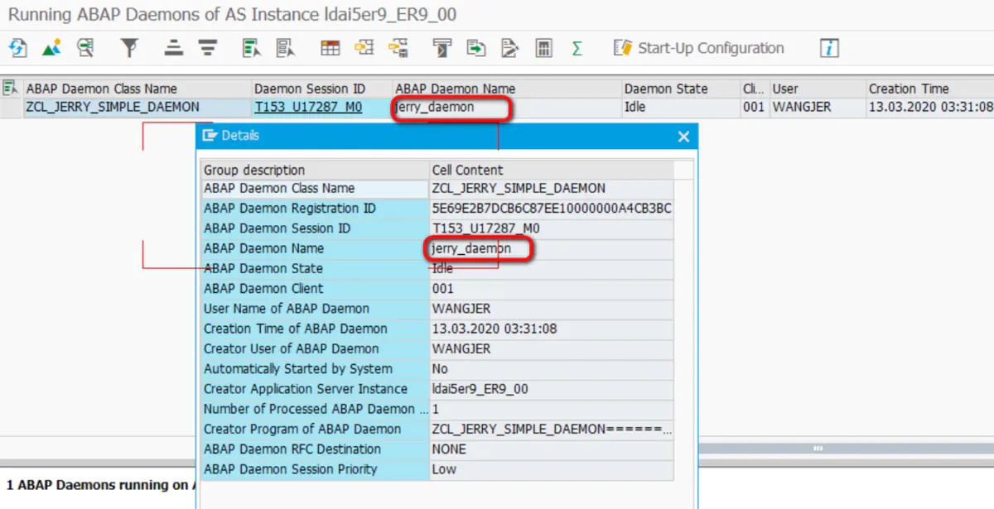Open the Daemon Session ID T153_U17287_M0 link

click(x=307, y=107)
